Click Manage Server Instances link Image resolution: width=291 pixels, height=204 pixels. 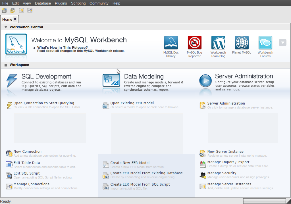[229, 184]
